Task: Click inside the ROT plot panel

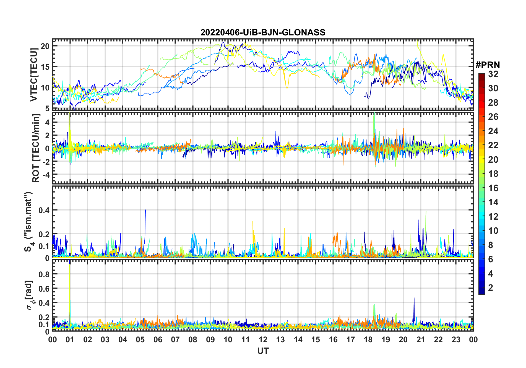Action: (x=263, y=148)
